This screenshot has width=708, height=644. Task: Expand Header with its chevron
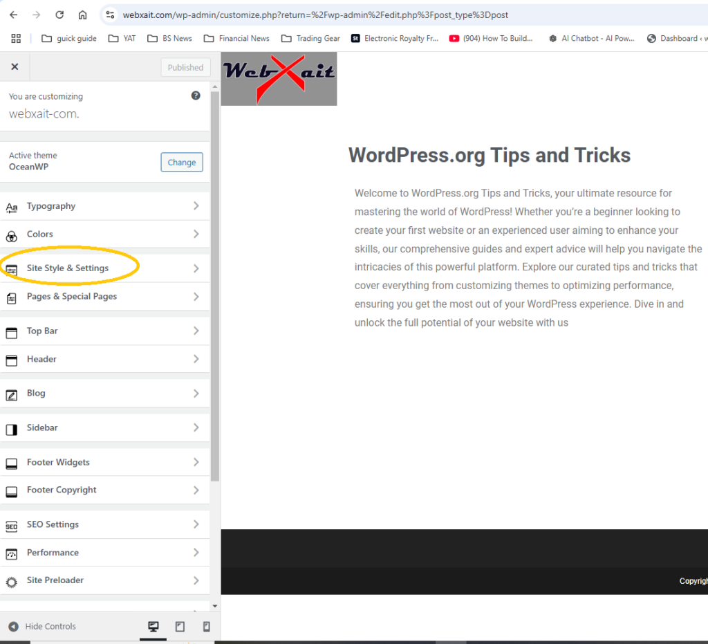click(196, 359)
